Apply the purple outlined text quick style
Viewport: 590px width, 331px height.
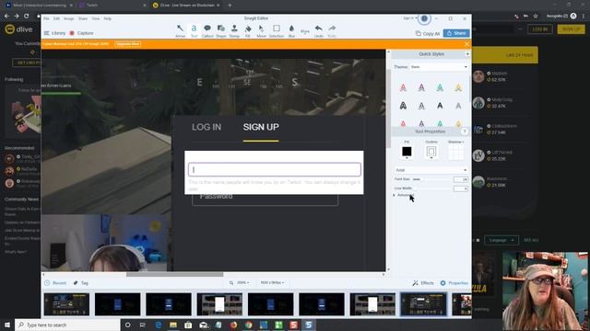(421, 88)
